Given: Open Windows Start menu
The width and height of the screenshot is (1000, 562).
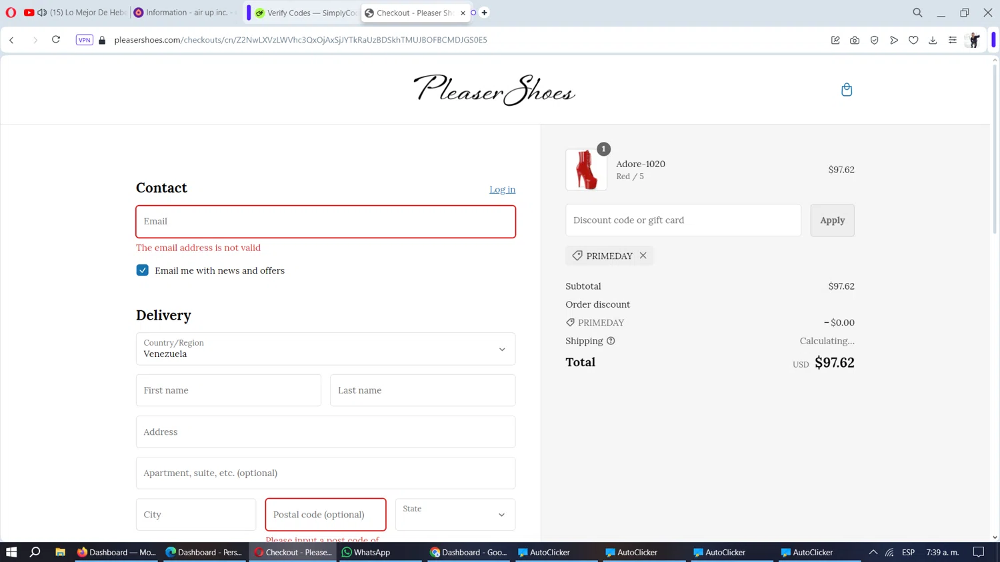Looking at the screenshot, I should [11, 552].
